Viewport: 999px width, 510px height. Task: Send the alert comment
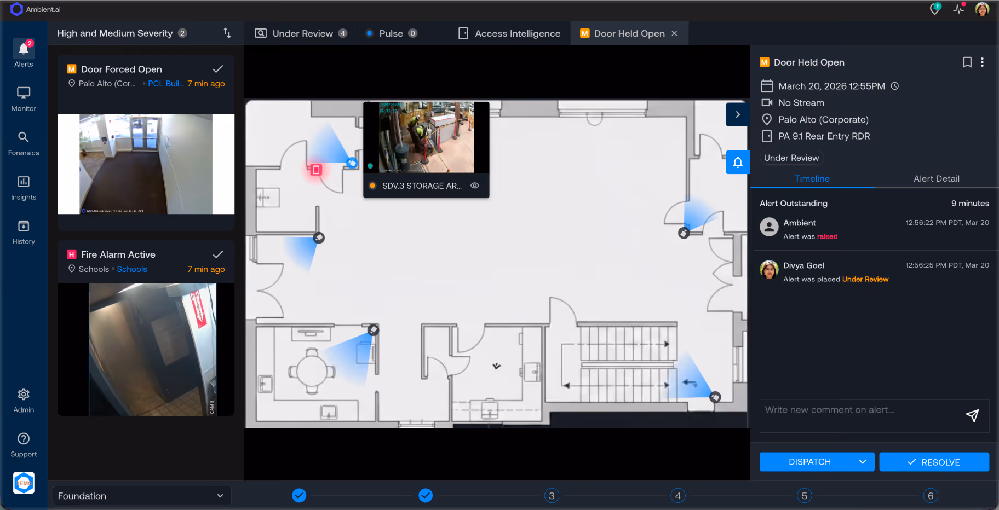[x=972, y=416]
